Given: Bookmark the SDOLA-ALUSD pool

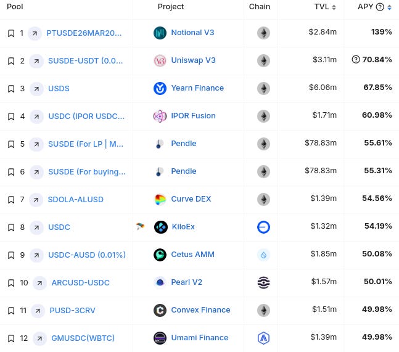Looking at the screenshot, I should pyautogui.click(x=11, y=199).
